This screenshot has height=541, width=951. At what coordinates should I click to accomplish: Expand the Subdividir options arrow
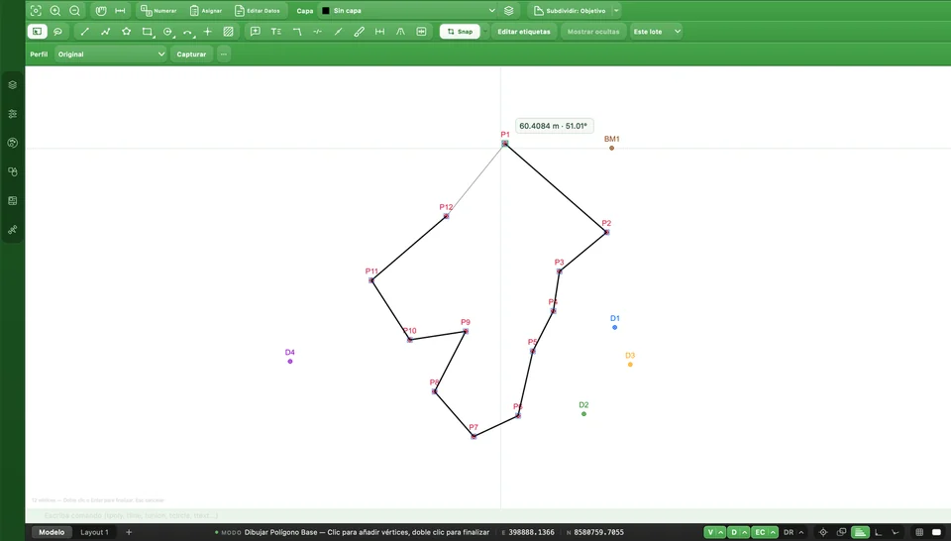point(616,10)
